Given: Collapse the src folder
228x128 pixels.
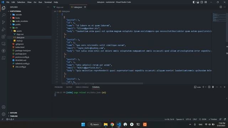Looking at the screenshot, I should (11, 28).
